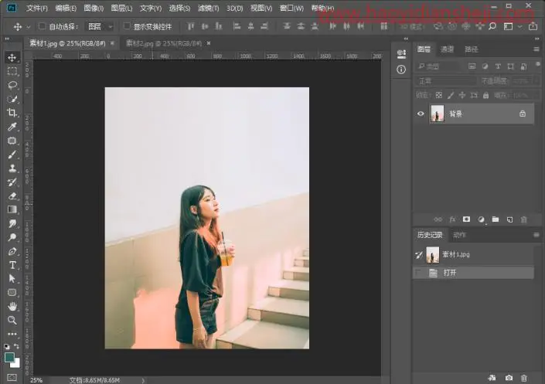Screen dimensions: 545x384
Task: Select the Move tool in toolbox
Action: click(x=12, y=57)
